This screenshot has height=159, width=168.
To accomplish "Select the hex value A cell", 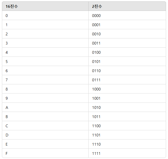I will [7, 107].
